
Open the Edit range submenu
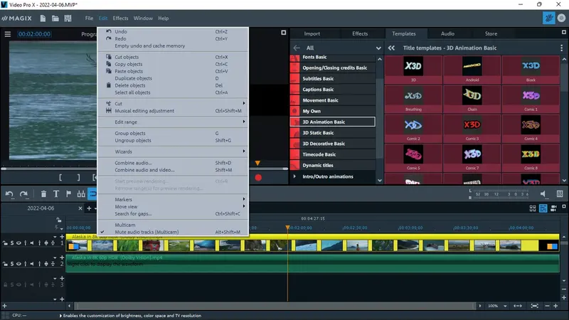(173, 122)
